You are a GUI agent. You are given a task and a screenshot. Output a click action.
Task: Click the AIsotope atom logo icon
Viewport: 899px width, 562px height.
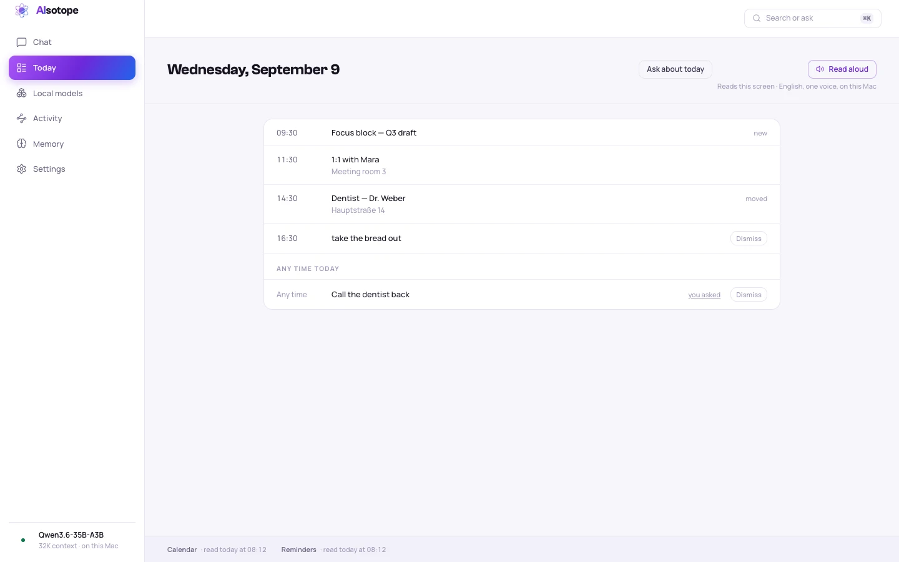point(22,11)
